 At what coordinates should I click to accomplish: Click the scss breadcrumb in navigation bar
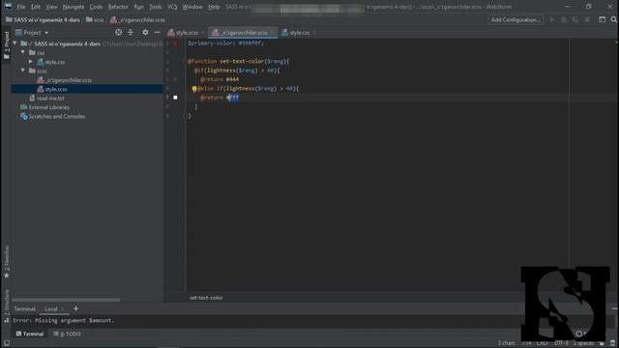pyautogui.click(x=95, y=19)
